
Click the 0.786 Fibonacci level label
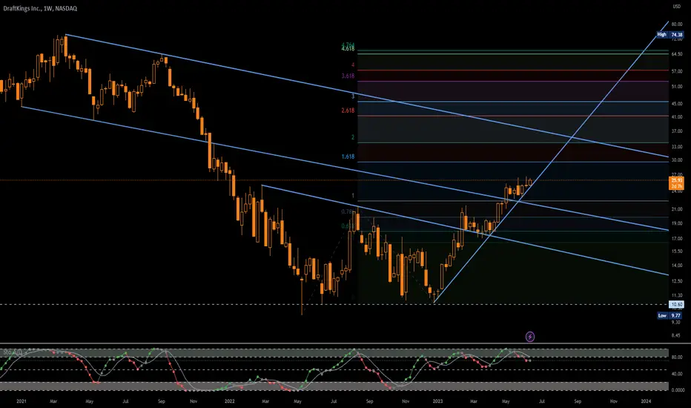(x=348, y=211)
